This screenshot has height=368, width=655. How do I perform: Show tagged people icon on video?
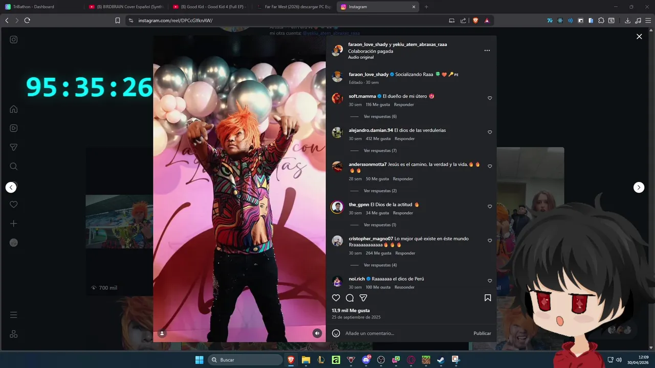[x=162, y=333]
